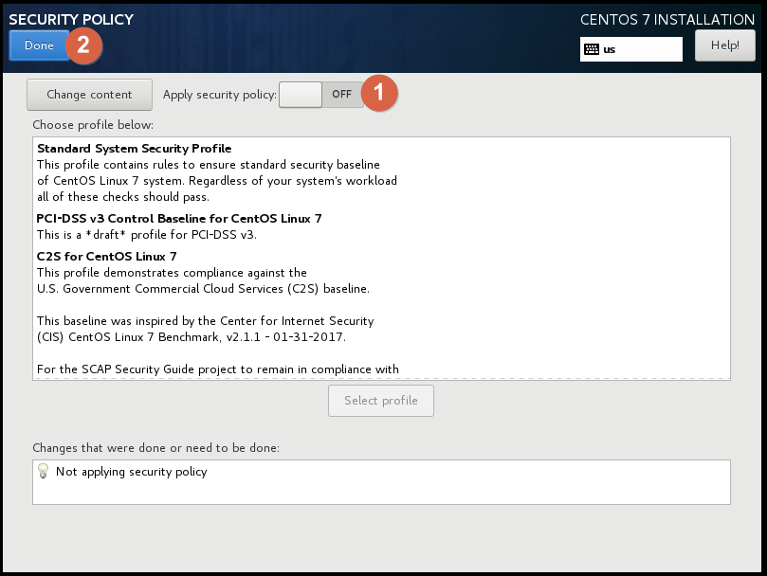Click the keyboard icon beside us

592,49
